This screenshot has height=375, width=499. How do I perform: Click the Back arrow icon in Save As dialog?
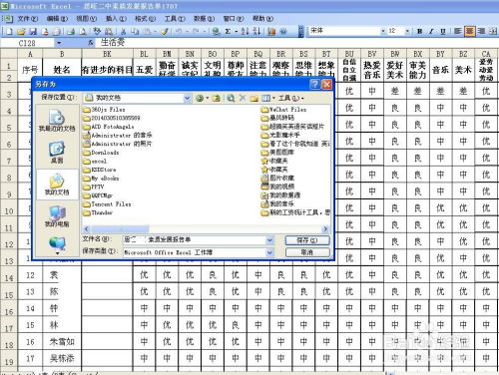point(200,98)
